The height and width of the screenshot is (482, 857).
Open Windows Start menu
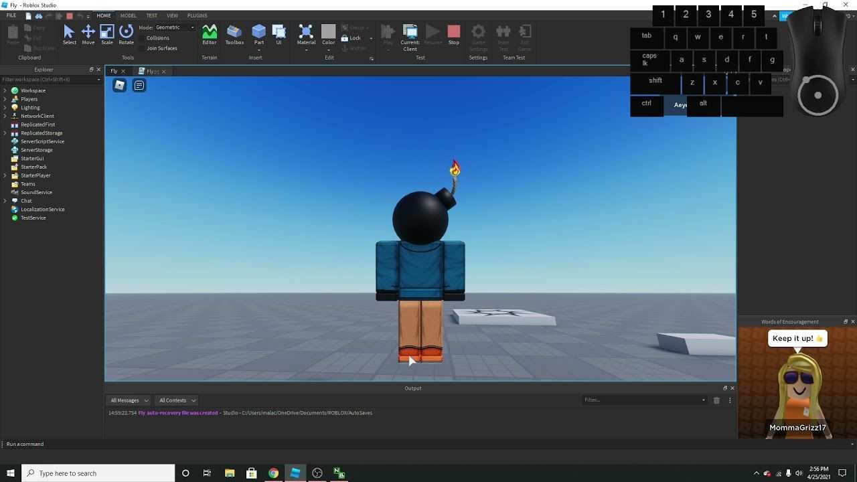pyautogui.click(x=10, y=473)
